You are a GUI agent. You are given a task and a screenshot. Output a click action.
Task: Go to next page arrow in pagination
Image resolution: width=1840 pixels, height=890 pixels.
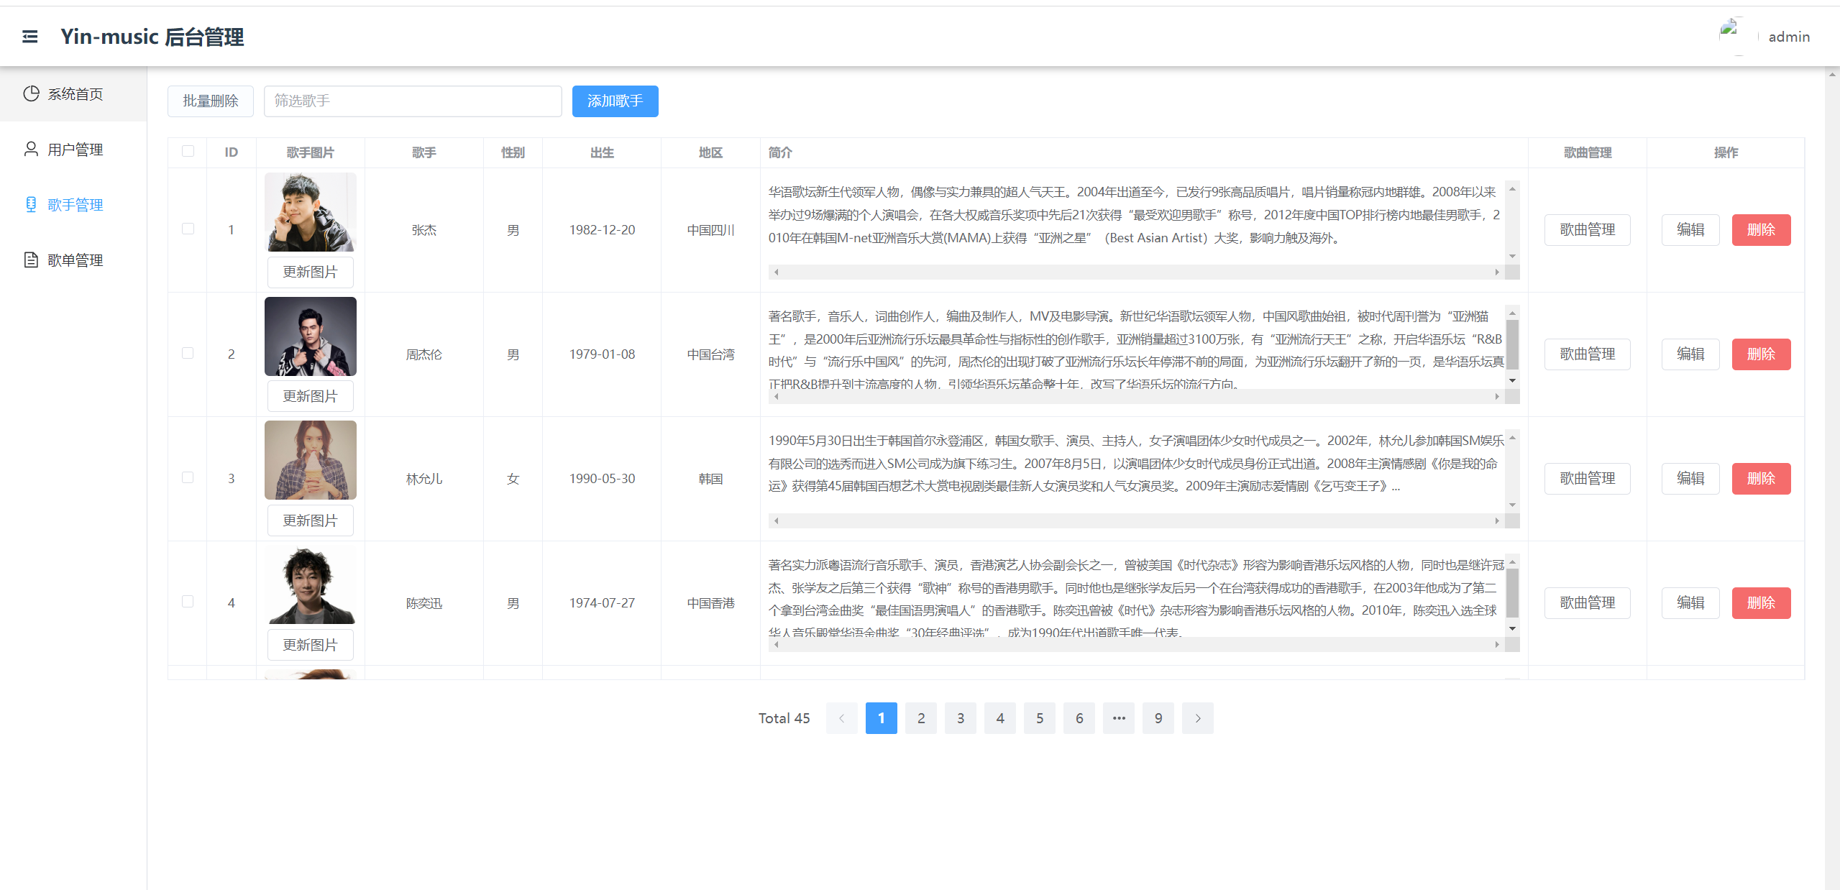point(1197,718)
